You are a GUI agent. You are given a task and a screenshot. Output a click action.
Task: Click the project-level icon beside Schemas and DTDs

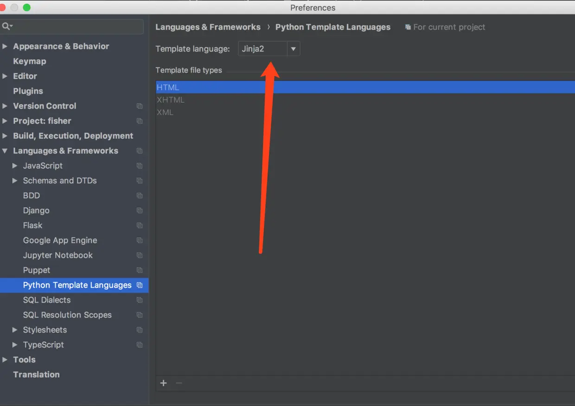139,180
